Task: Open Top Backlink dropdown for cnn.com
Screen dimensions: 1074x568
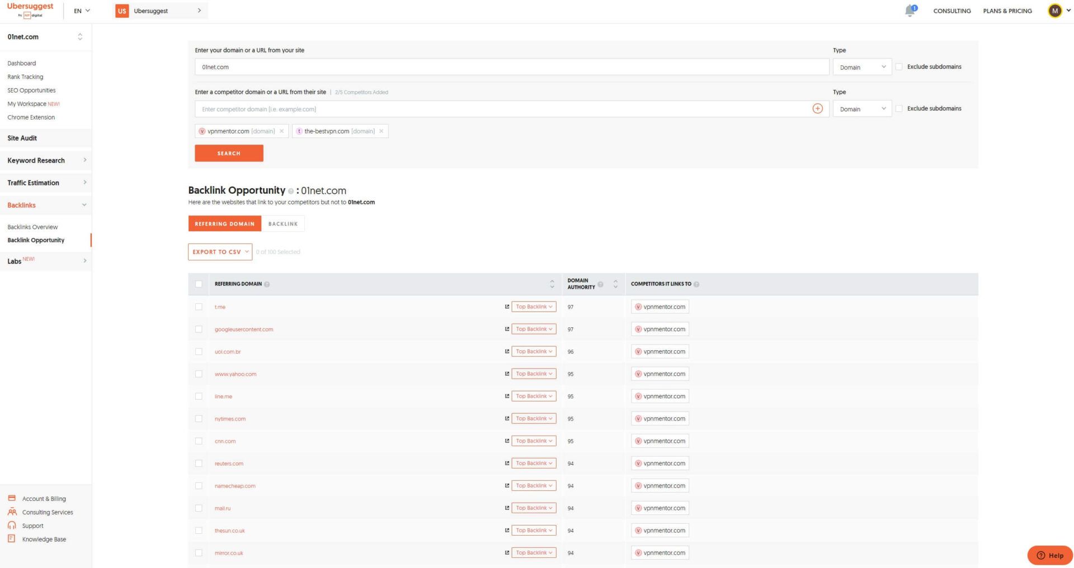Action: tap(534, 441)
